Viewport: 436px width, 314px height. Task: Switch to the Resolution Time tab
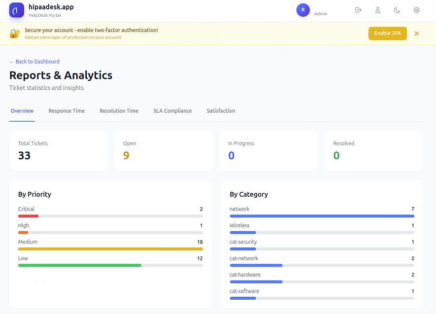point(119,110)
